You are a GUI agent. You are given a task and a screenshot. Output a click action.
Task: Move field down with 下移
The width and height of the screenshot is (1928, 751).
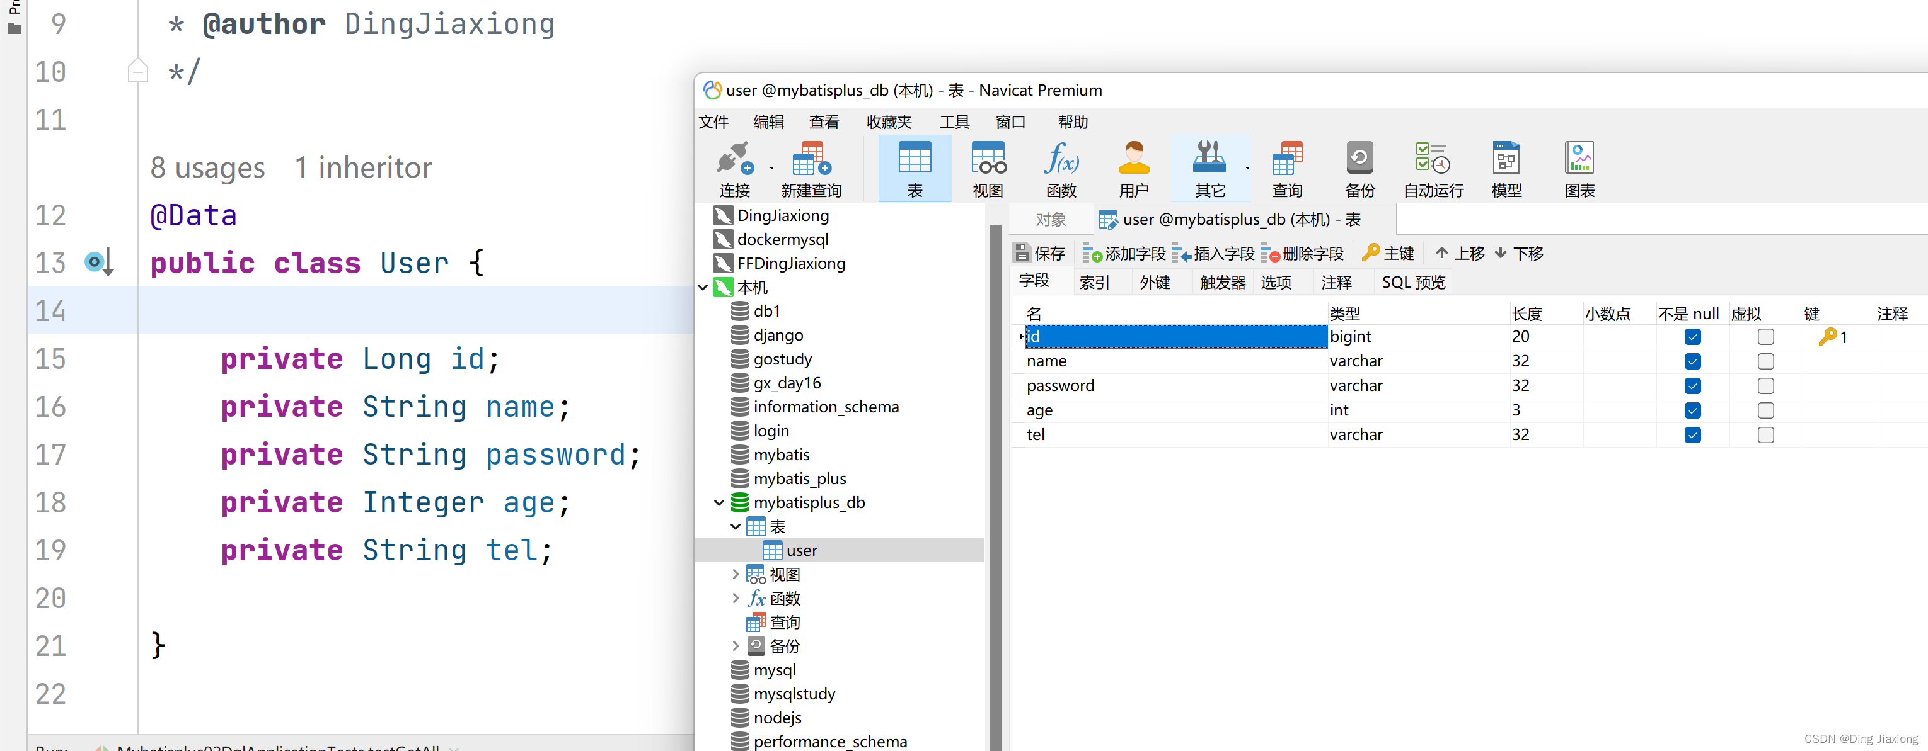pos(1518,253)
